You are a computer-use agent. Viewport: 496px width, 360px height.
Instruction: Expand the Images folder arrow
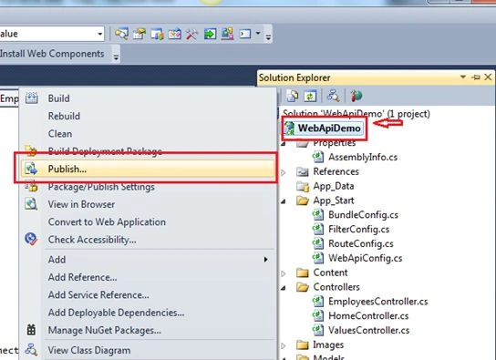click(x=284, y=345)
